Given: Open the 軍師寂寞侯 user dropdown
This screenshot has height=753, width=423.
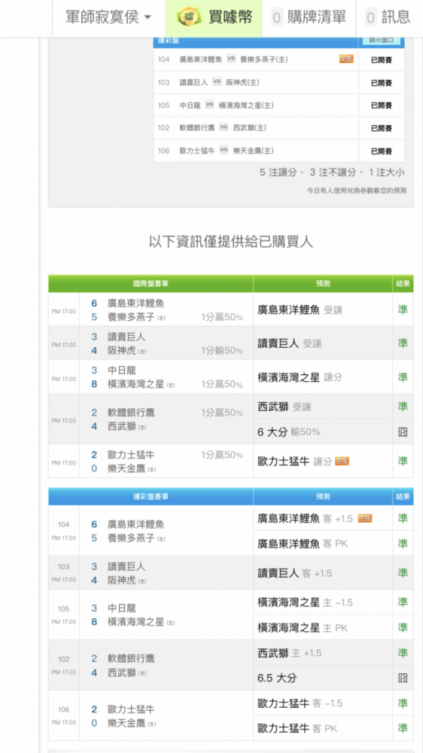Looking at the screenshot, I should pyautogui.click(x=108, y=18).
